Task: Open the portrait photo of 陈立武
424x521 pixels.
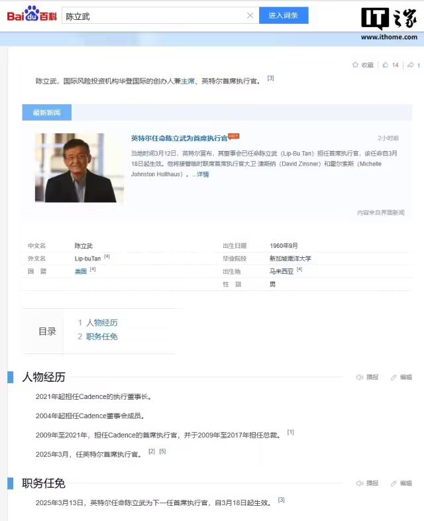Action: tap(79, 168)
